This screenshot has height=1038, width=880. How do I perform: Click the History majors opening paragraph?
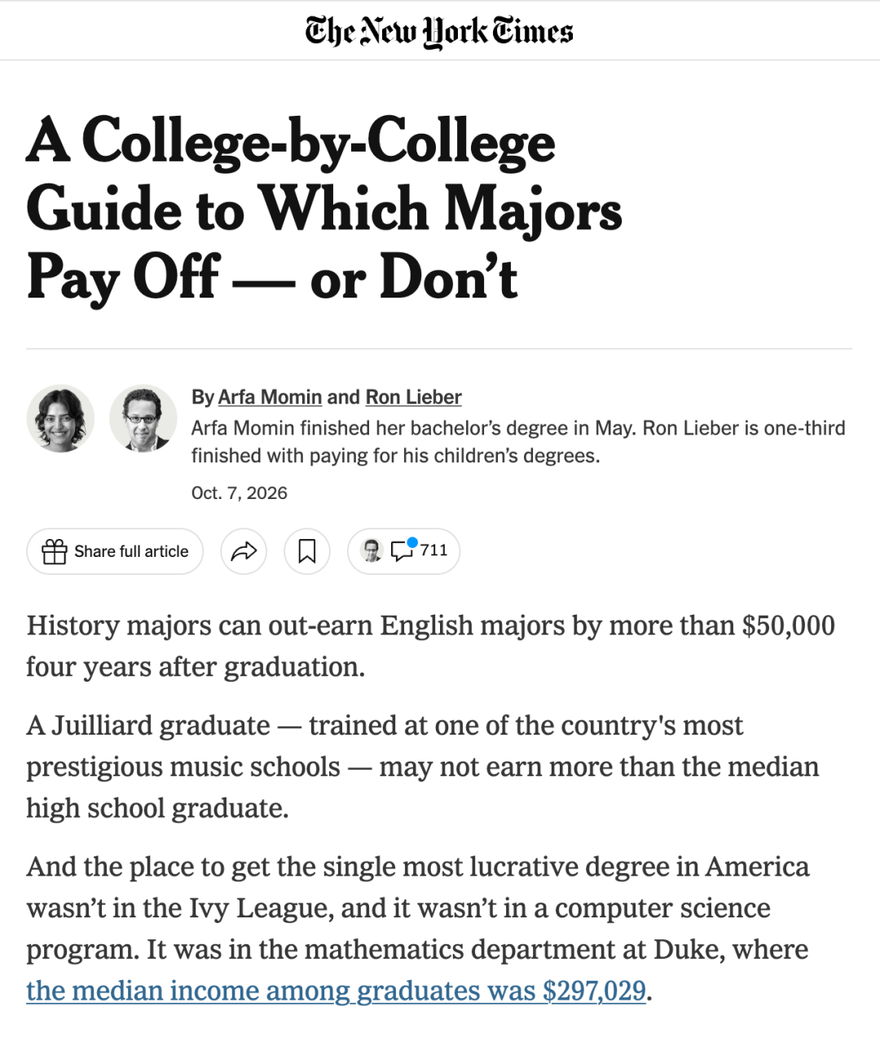[430, 646]
